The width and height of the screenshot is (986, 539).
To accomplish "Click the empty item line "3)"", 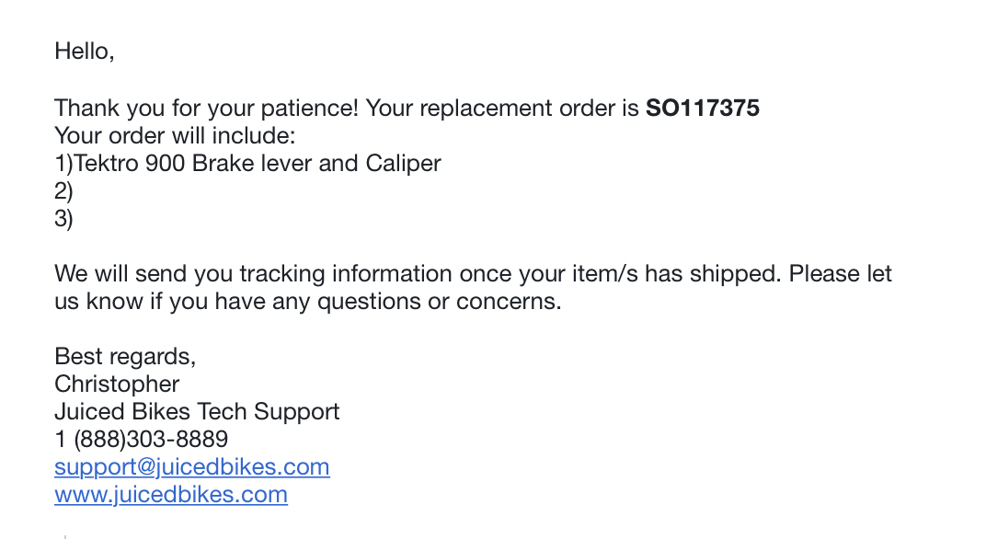I will pyautogui.click(x=63, y=219).
